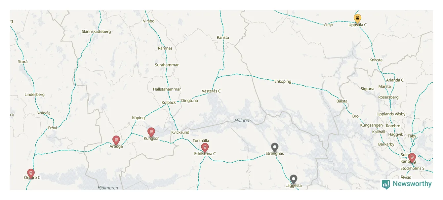Click the Enköping station label
Screen dimensions: 443x200
283,81
